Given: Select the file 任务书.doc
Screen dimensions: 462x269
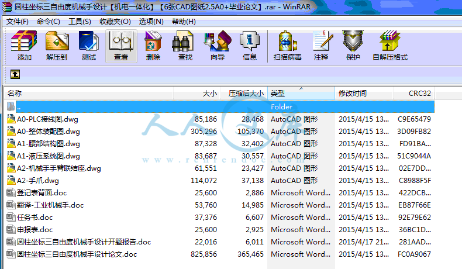Looking at the screenshot, I should pyautogui.click(x=35, y=218).
